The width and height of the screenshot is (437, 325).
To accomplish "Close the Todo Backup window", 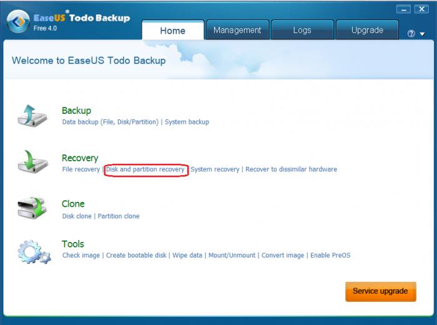I will point(421,9).
